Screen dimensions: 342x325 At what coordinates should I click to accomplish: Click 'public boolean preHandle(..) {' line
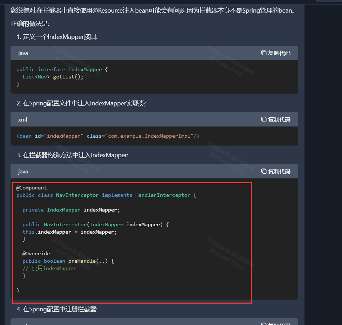(68, 261)
